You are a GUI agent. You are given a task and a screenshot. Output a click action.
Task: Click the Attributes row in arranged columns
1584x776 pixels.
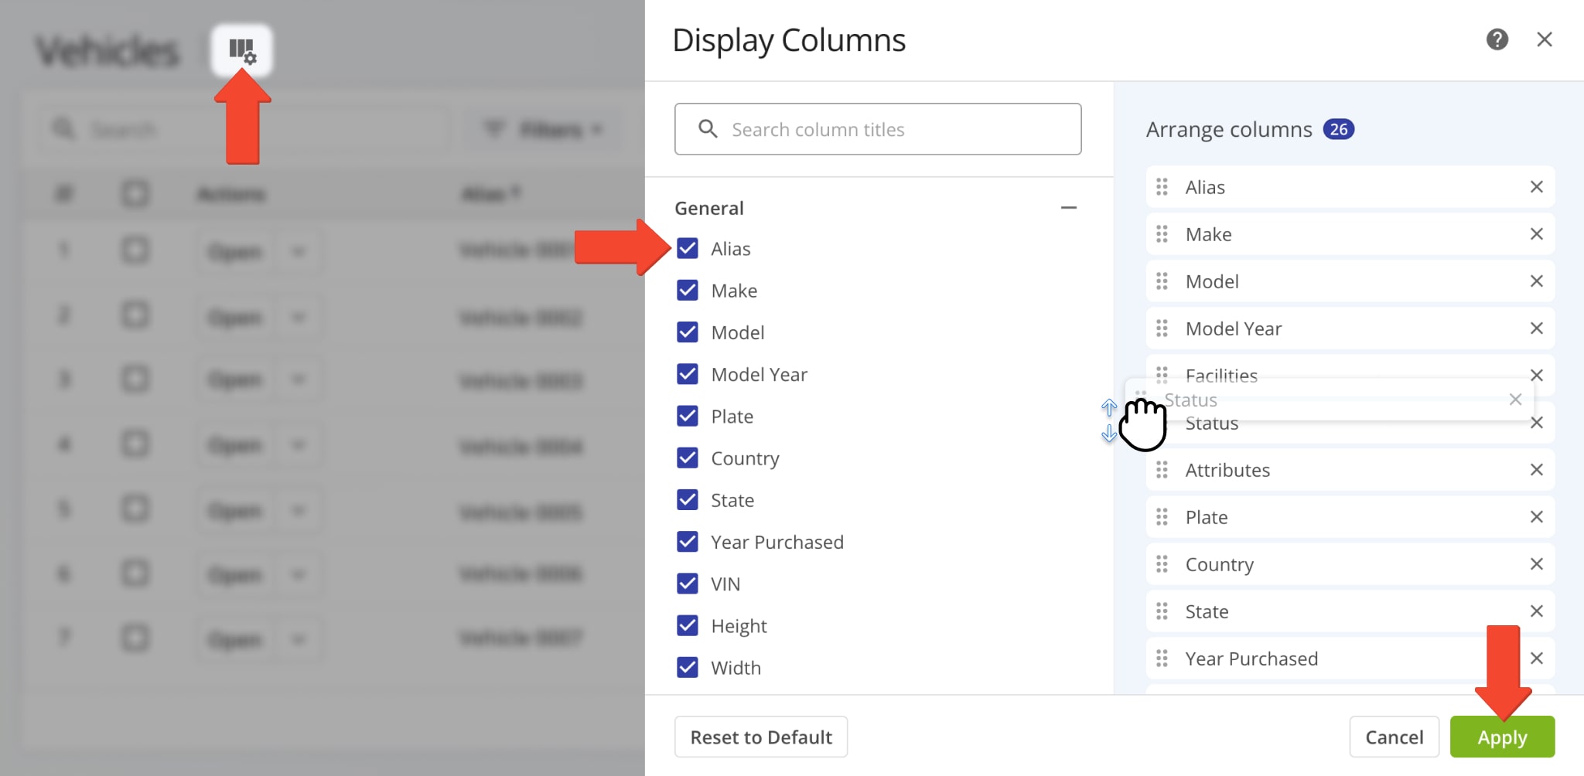tap(1350, 470)
